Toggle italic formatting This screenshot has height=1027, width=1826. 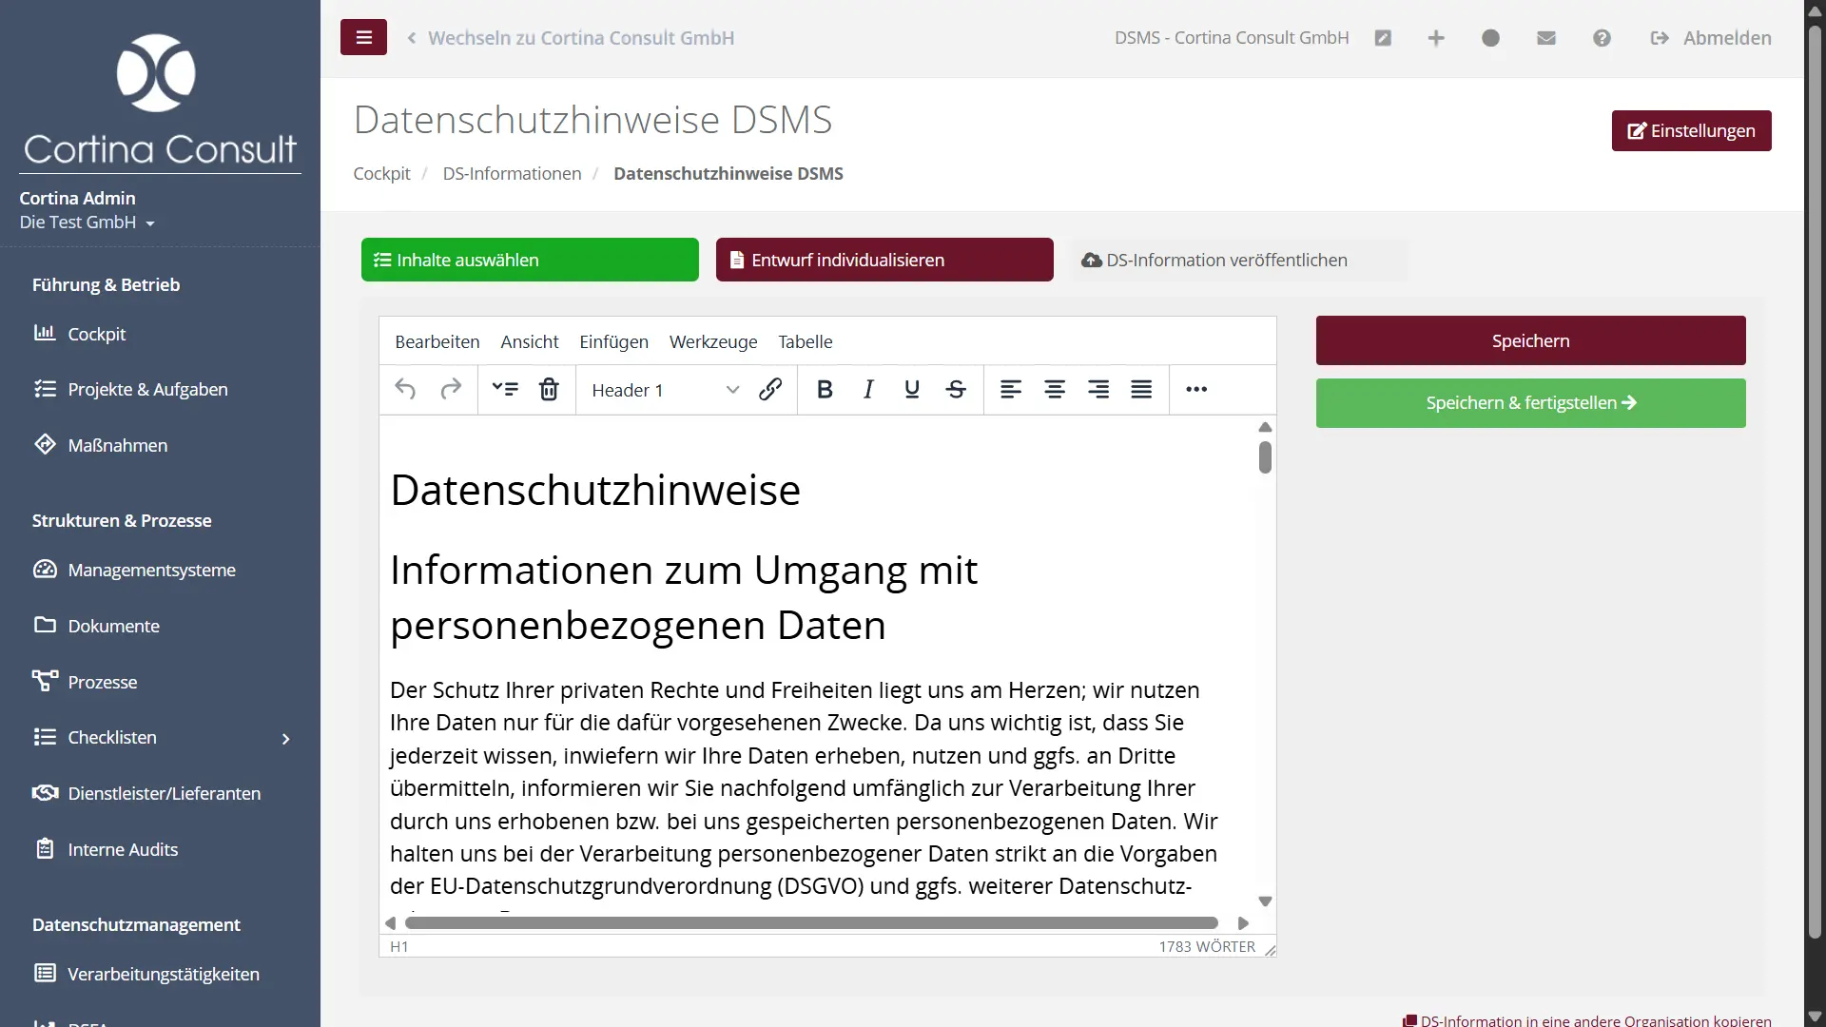point(868,389)
